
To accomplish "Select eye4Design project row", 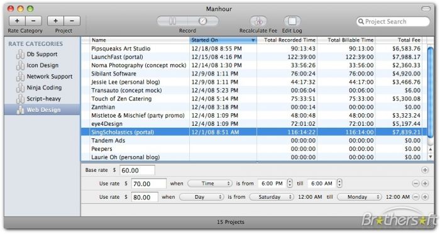I will click(x=254, y=124).
